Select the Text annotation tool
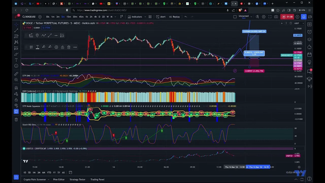 point(16,60)
